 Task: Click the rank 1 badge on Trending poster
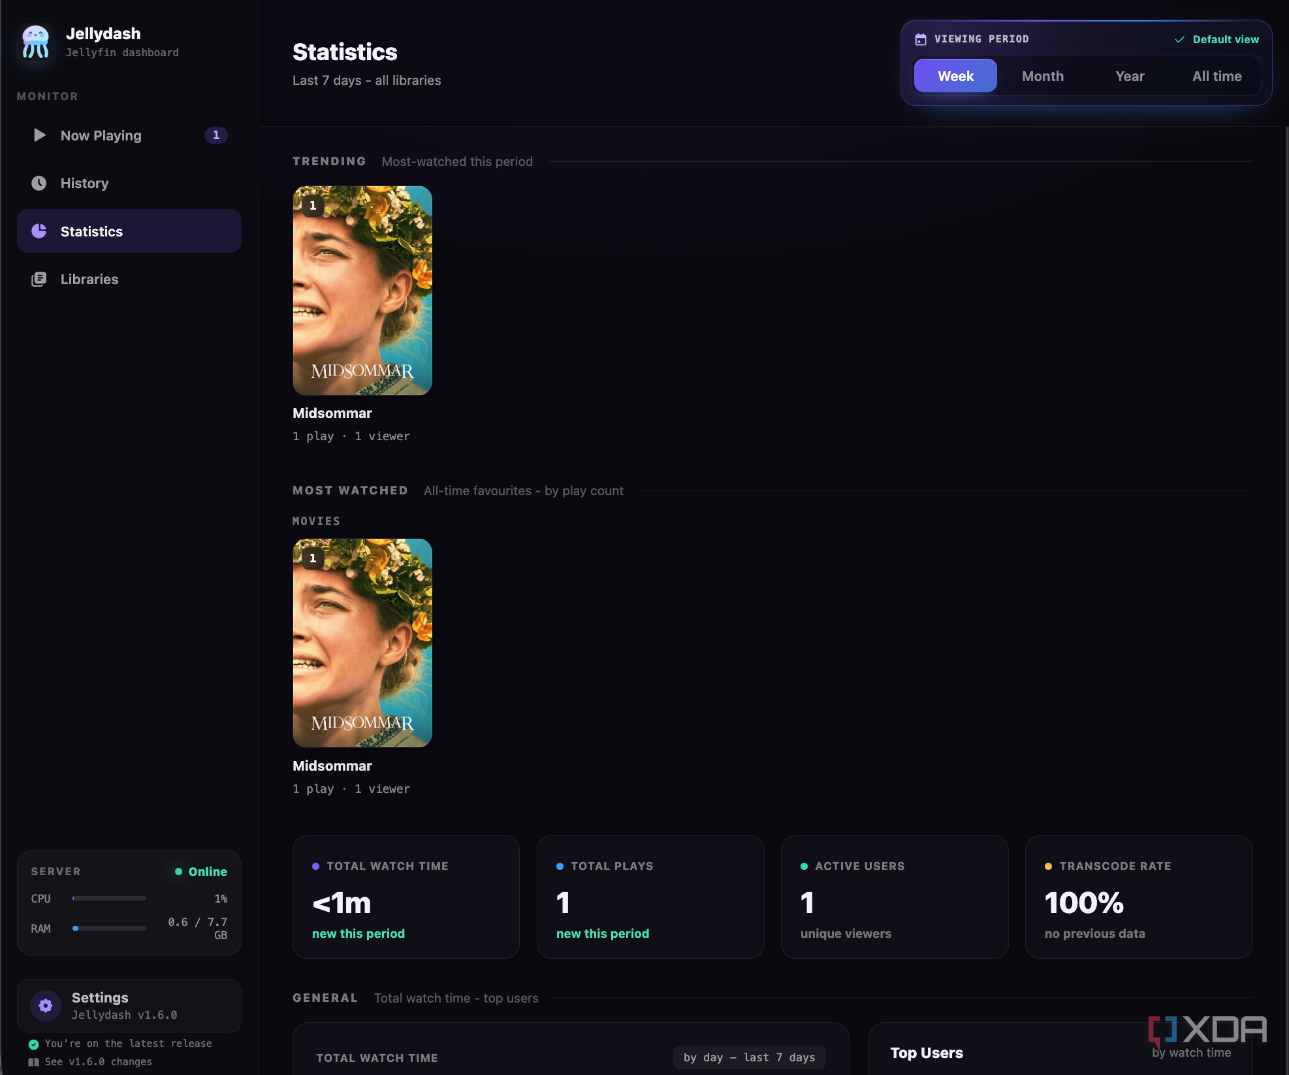(313, 206)
